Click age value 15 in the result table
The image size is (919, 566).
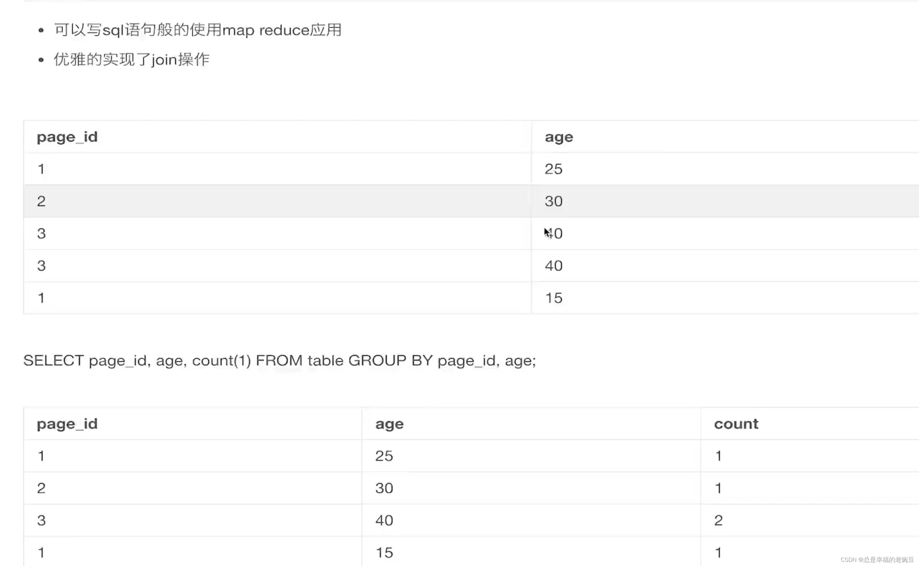384,553
